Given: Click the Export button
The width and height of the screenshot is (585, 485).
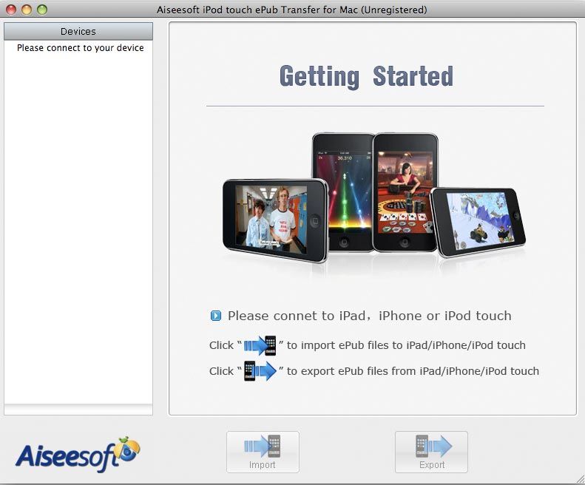Looking at the screenshot, I should click(x=431, y=452).
